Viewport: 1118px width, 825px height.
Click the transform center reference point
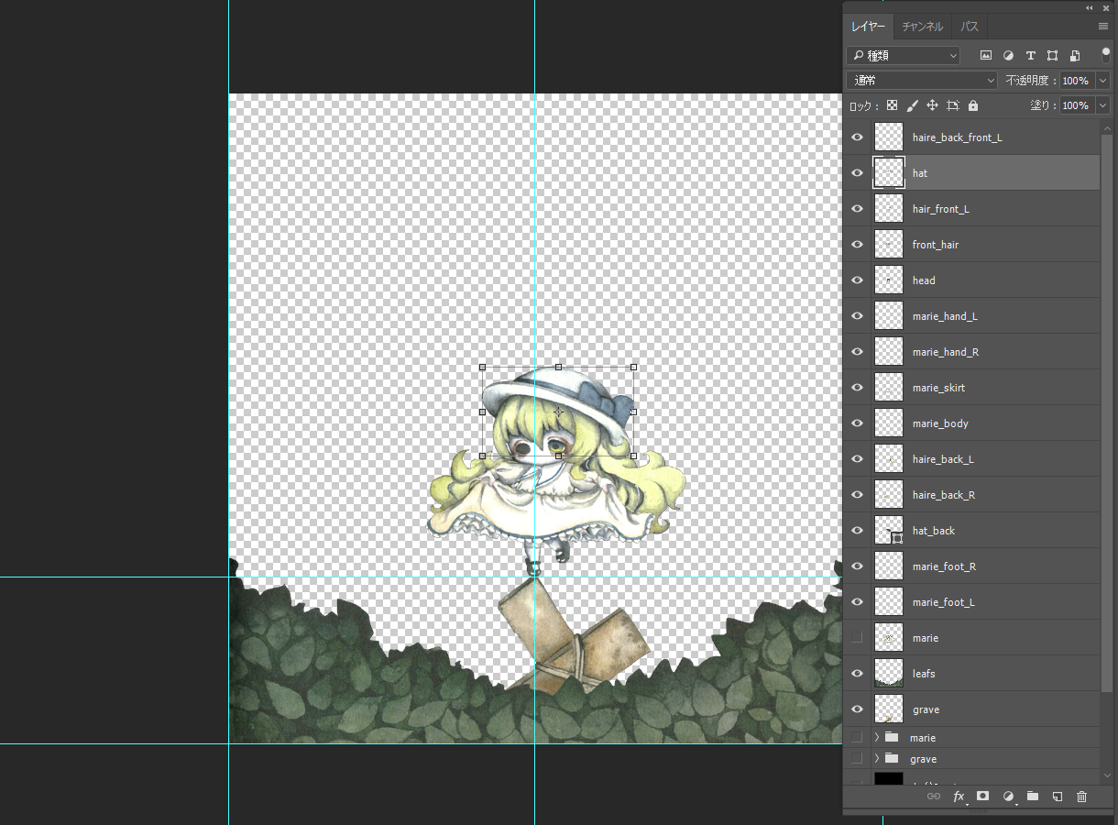coord(558,412)
